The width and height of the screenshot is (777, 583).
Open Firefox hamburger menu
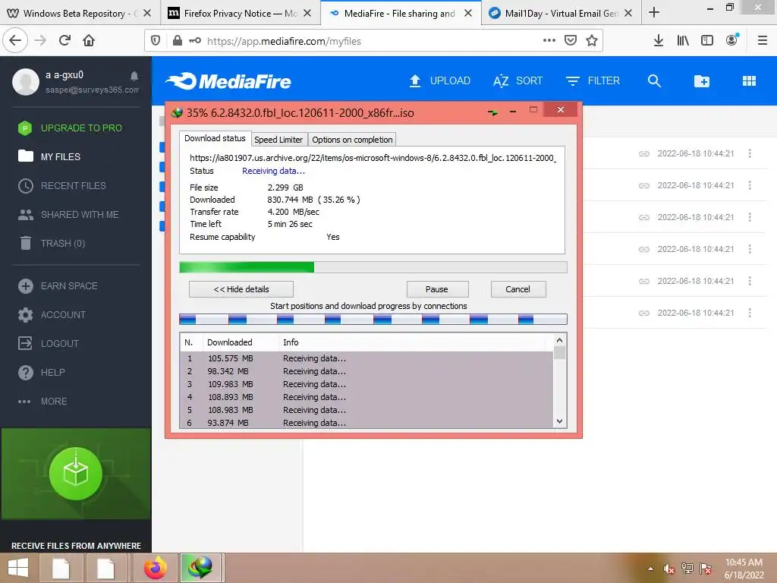[x=763, y=40]
